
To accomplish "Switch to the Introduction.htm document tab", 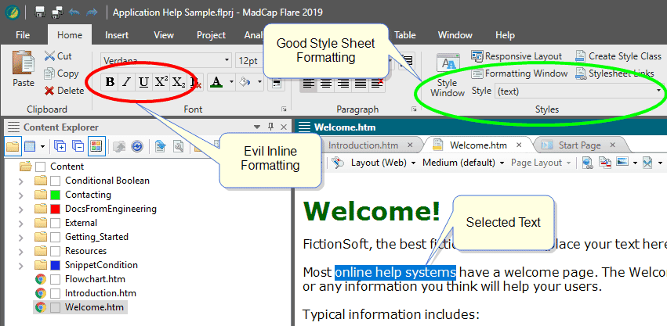I will pyautogui.click(x=363, y=145).
